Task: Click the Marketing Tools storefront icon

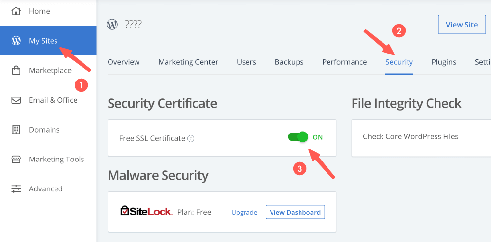Action: (x=16, y=159)
